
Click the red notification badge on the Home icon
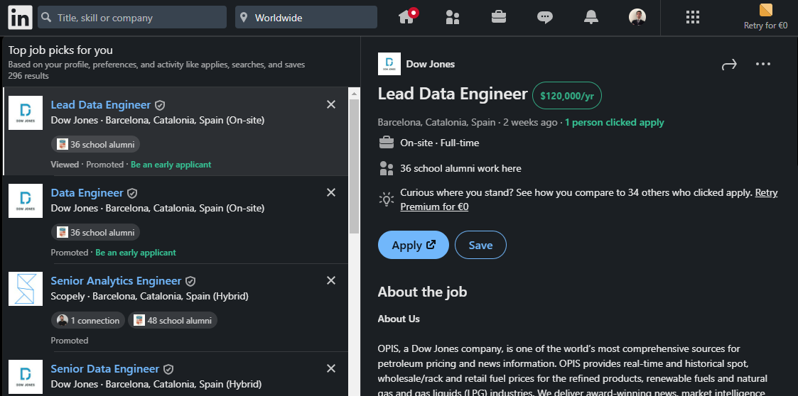(414, 12)
